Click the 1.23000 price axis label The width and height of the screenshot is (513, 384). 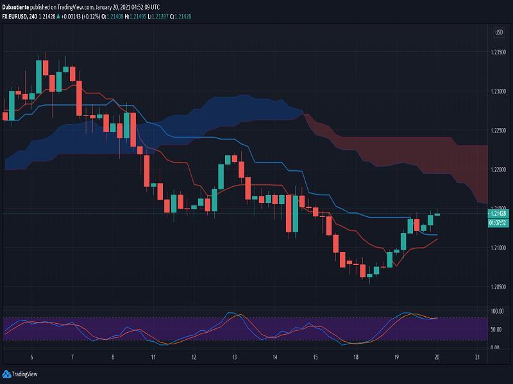click(x=498, y=92)
